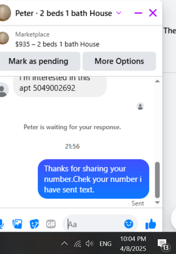Send a thumbs-up like

tap(151, 224)
